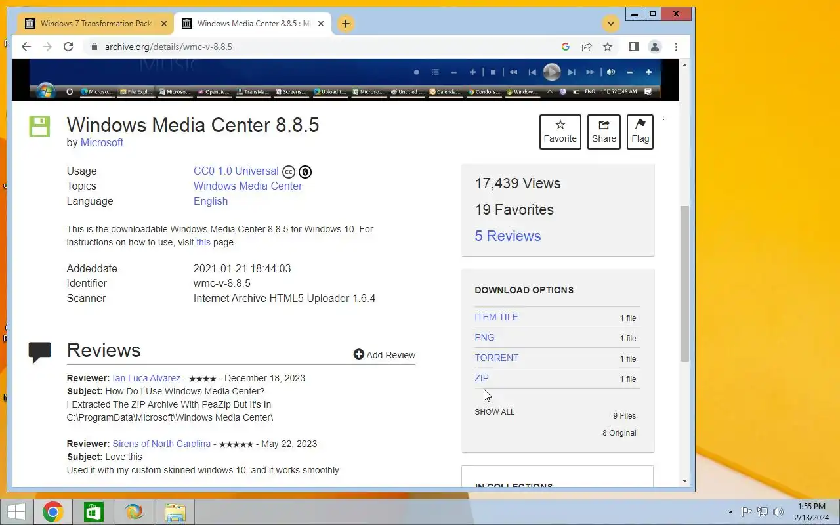Click the '9 Files' count text
Image resolution: width=840 pixels, height=525 pixels.
[625, 416]
